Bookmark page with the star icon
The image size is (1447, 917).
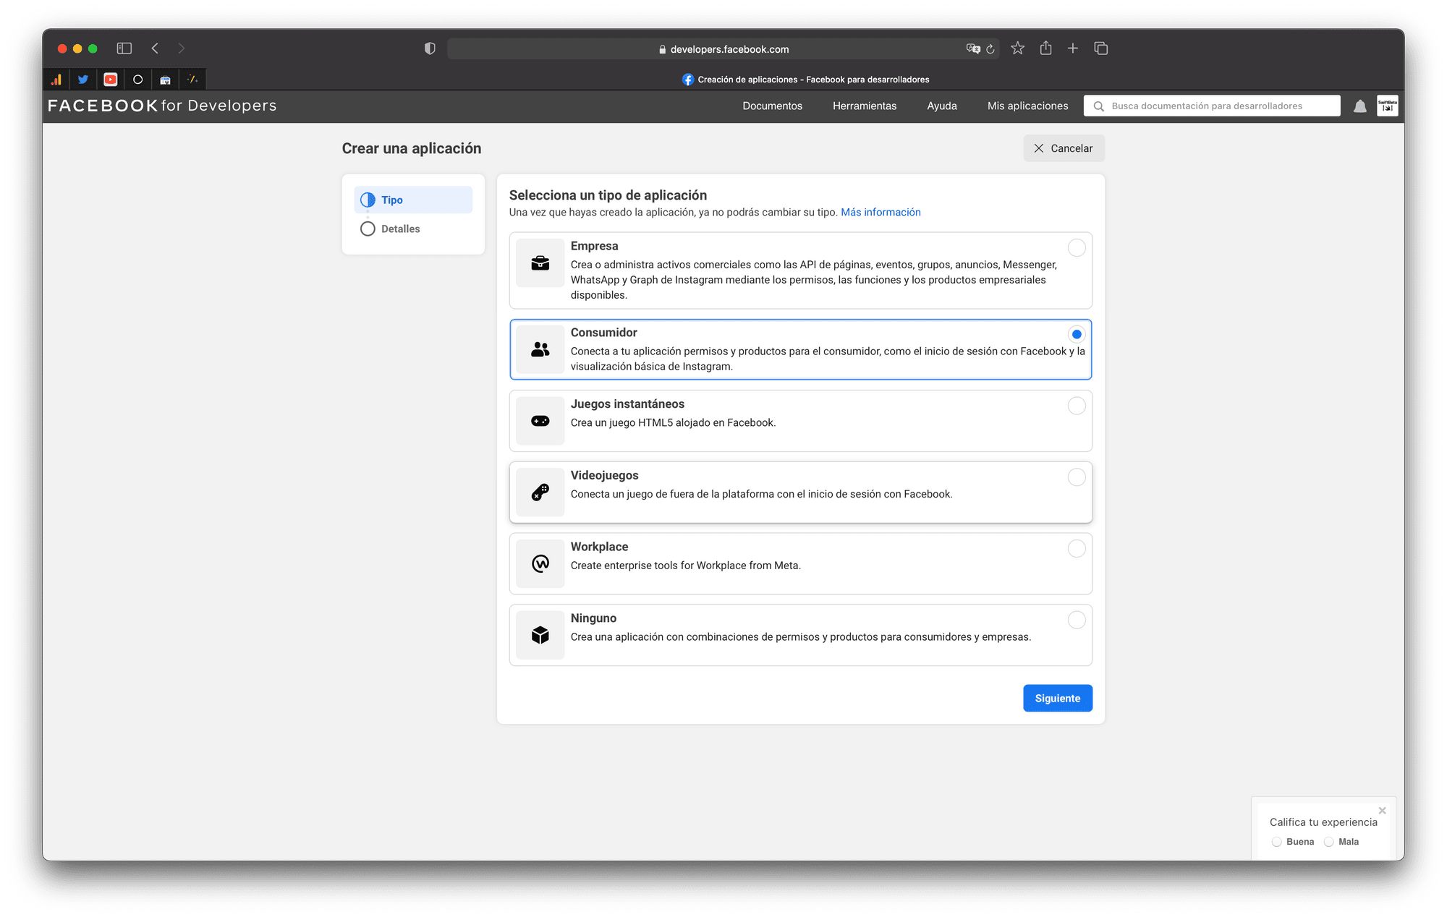tap(1018, 48)
